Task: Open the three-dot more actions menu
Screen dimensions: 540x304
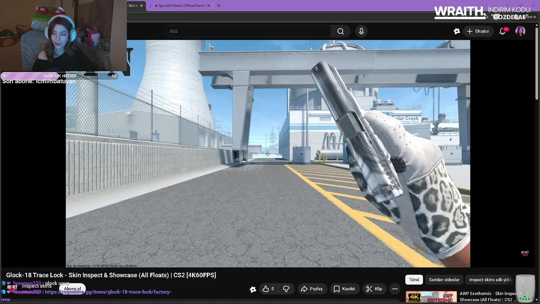Action: pos(395,289)
